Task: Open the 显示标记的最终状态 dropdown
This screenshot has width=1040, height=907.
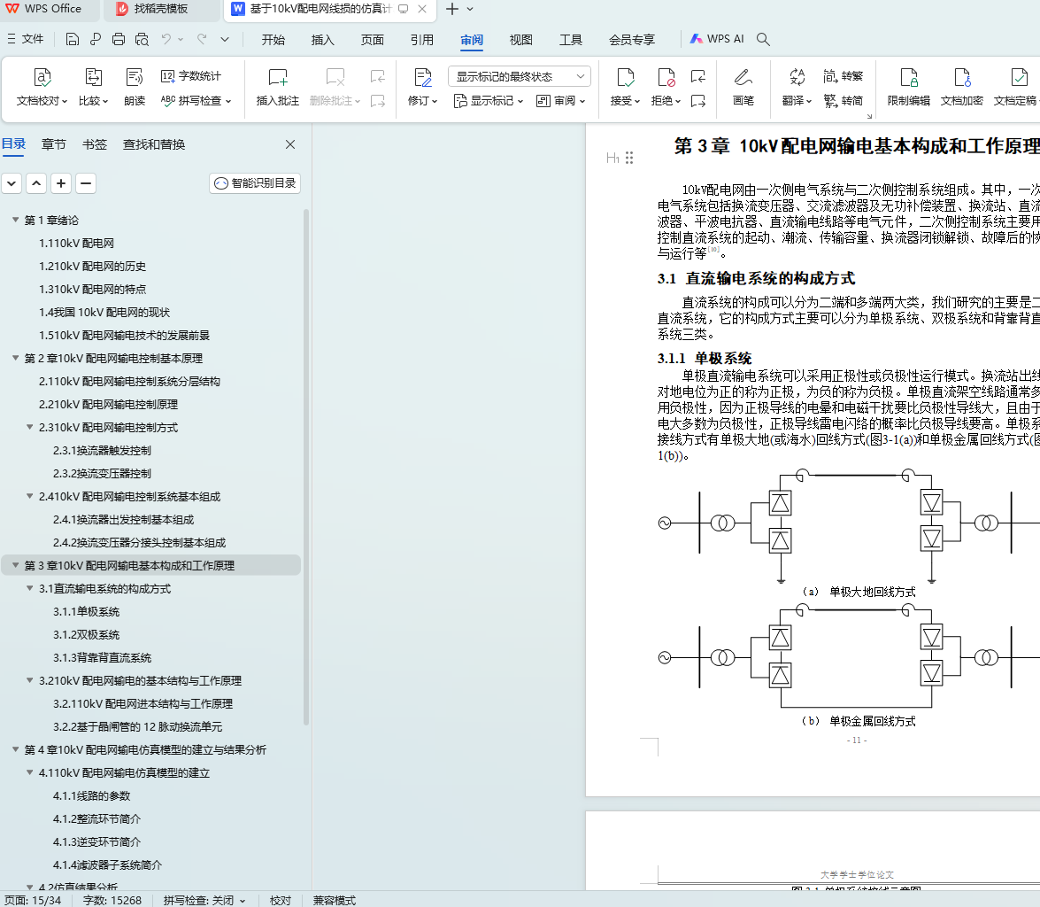Action: tap(520, 76)
